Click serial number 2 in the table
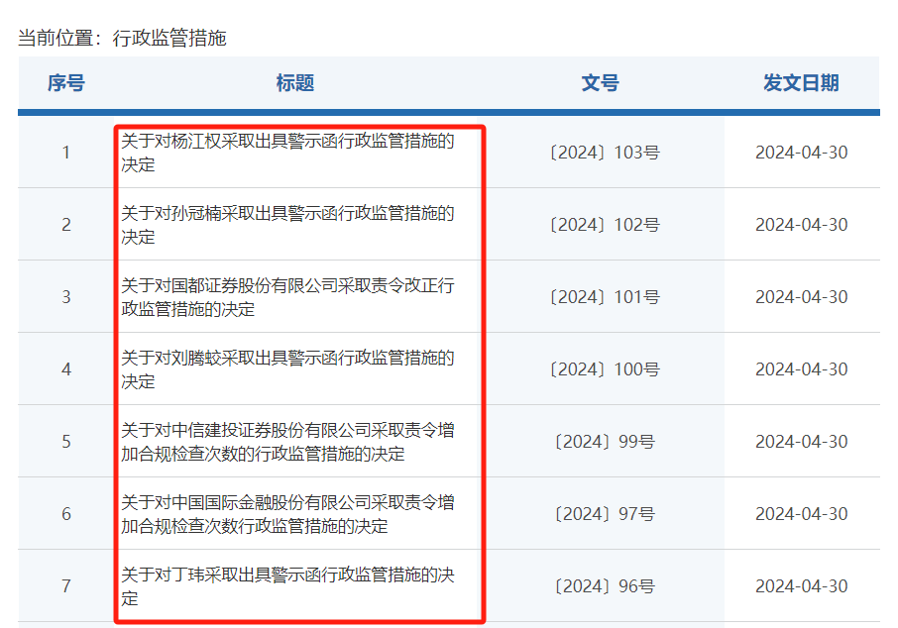 [66, 225]
